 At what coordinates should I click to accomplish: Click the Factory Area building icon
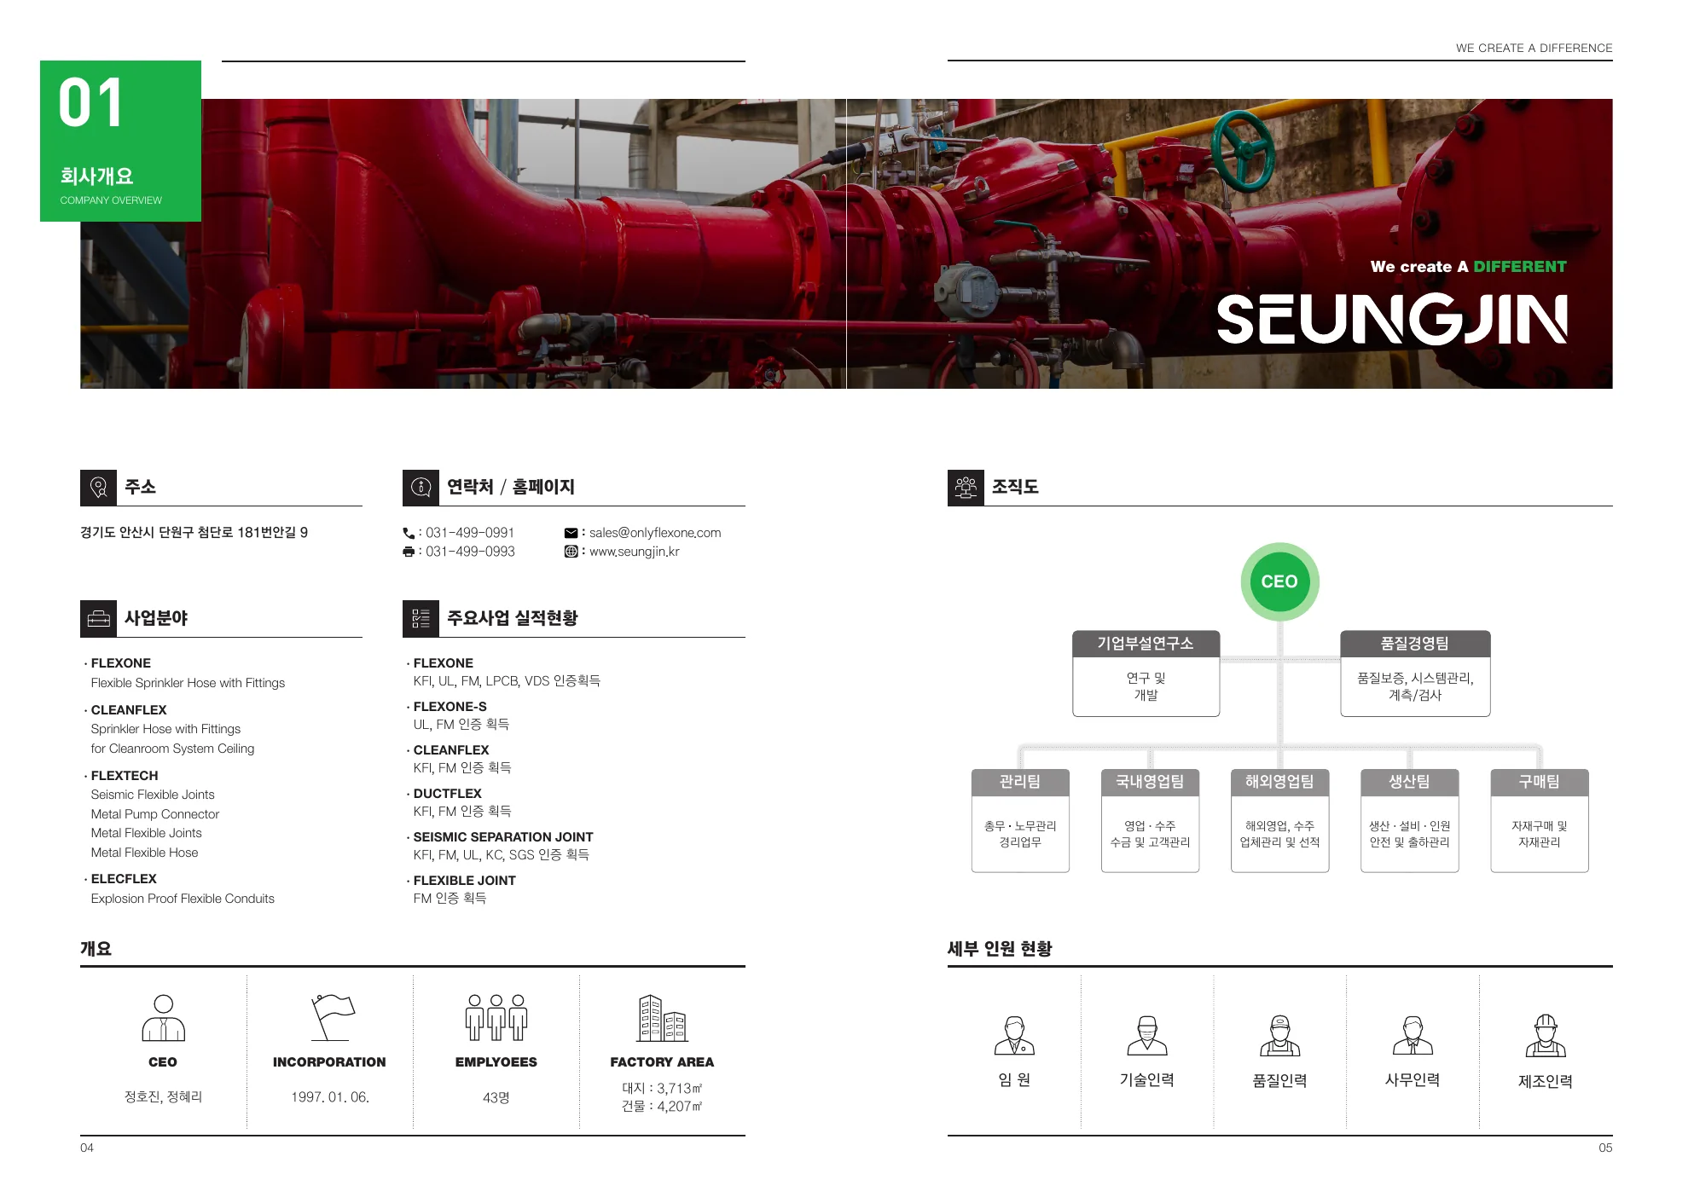pos(662,1018)
